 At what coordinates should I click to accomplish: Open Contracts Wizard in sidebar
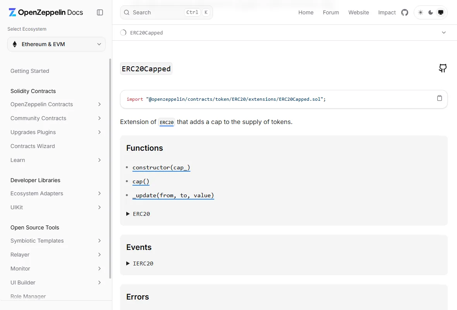tap(33, 146)
